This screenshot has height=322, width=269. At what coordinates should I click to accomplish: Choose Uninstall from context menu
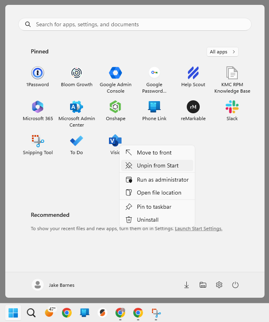[157, 220]
